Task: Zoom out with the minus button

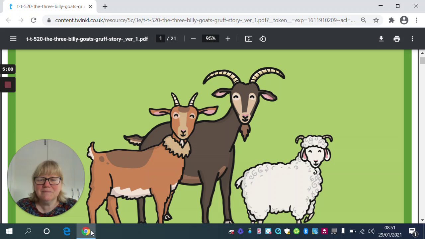Action: pos(193,39)
